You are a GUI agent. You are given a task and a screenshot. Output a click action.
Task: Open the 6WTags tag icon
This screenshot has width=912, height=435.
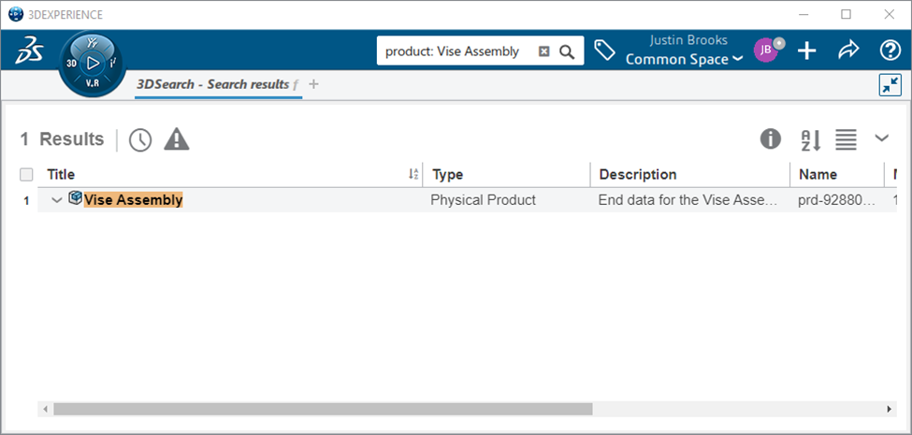(605, 51)
